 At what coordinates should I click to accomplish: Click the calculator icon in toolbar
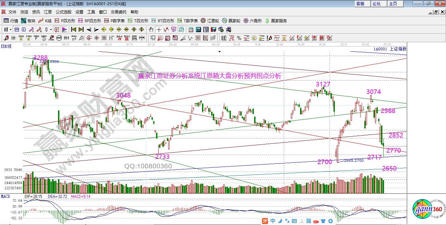[x=198, y=29]
